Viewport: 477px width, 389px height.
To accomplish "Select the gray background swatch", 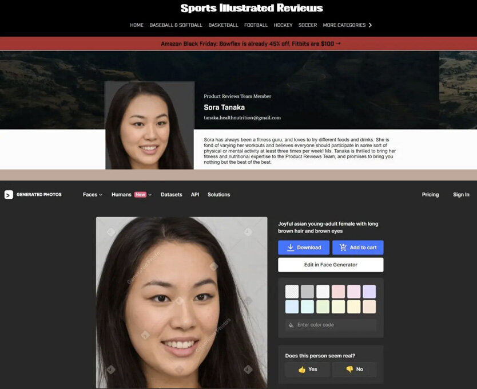I will point(307,292).
